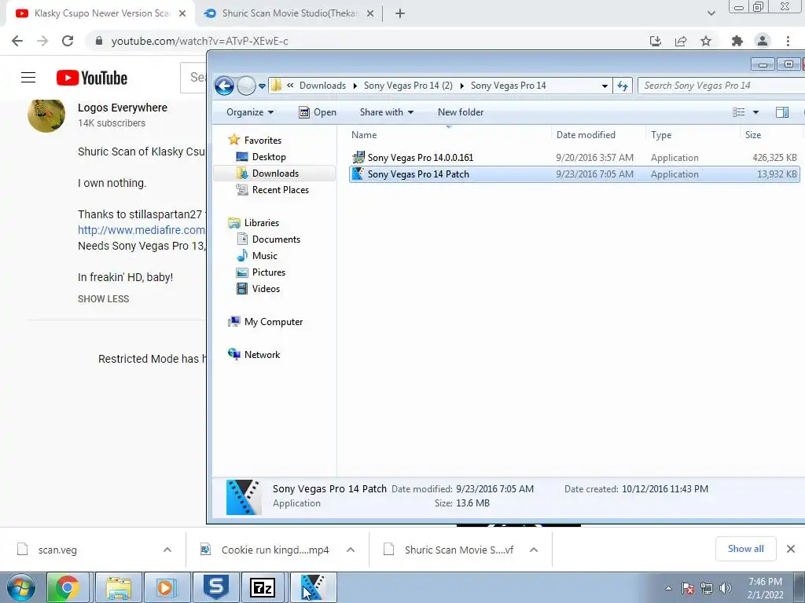Switch to the Klasky Csupo YouTube tab

[x=101, y=13]
